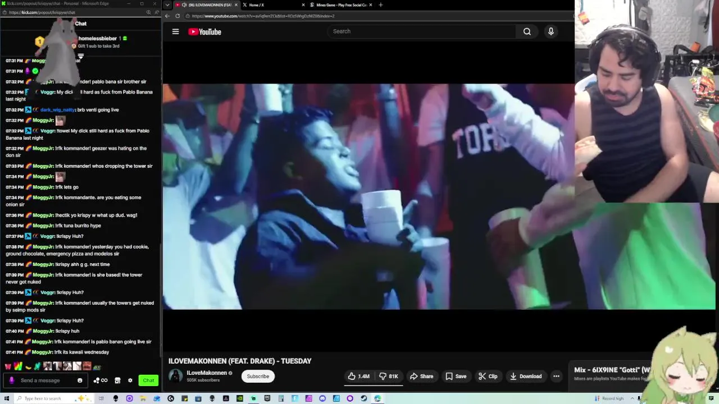
Task: Go to YouTube home via logo
Action: 204,32
